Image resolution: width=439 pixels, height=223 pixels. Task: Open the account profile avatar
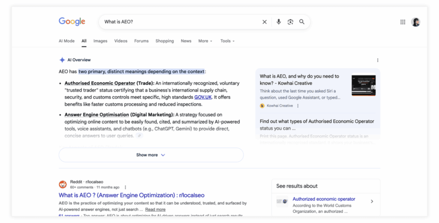[416, 22]
